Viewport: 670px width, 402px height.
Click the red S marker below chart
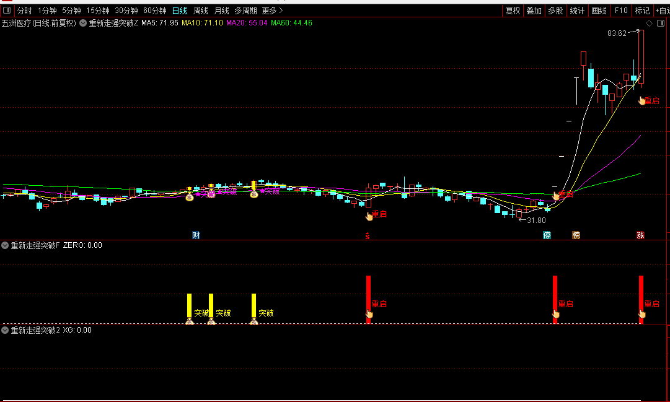(x=367, y=236)
